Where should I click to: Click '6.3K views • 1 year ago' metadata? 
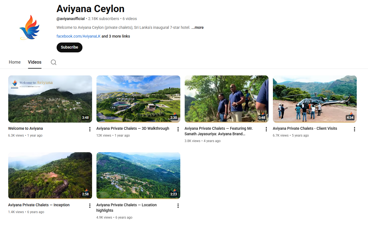tap(25, 135)
